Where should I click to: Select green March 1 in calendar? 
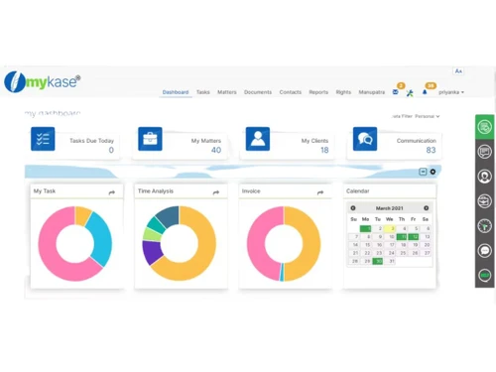pyautogui.click(x=365, y=228)
